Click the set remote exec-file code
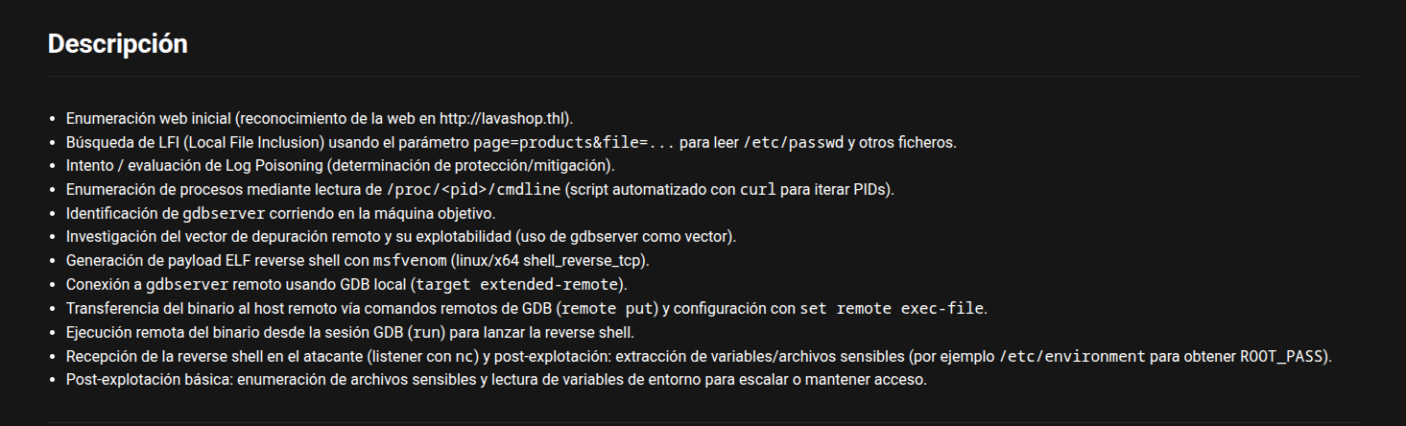 point(893,308)
